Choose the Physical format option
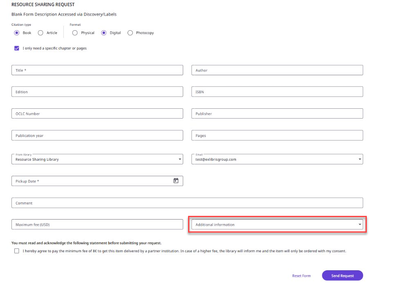 tap(75, 33)
